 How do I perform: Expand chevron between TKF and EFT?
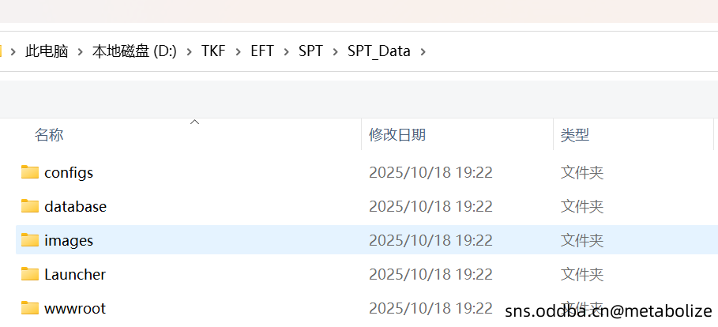(238, 51)
